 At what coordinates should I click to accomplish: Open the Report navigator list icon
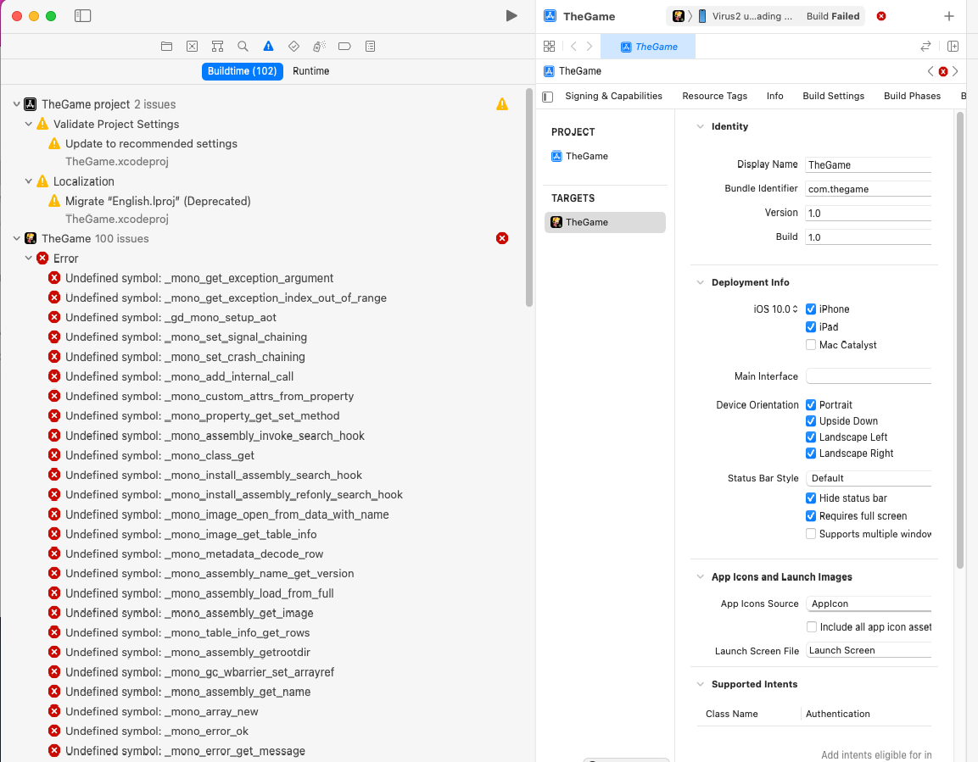(x=370, y=47)
